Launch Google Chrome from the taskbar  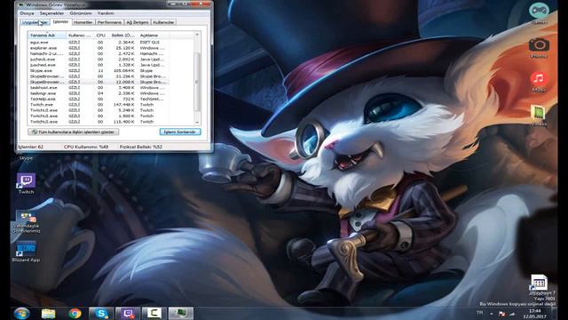(75, 314)
